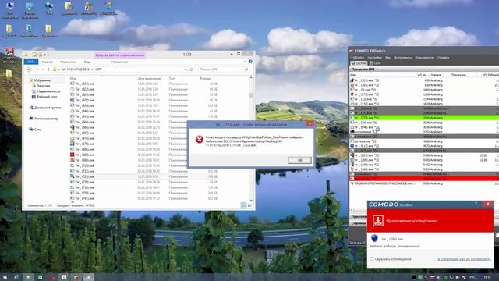
Task: Select the long hash-named exe process row
Action: [424, 183]
